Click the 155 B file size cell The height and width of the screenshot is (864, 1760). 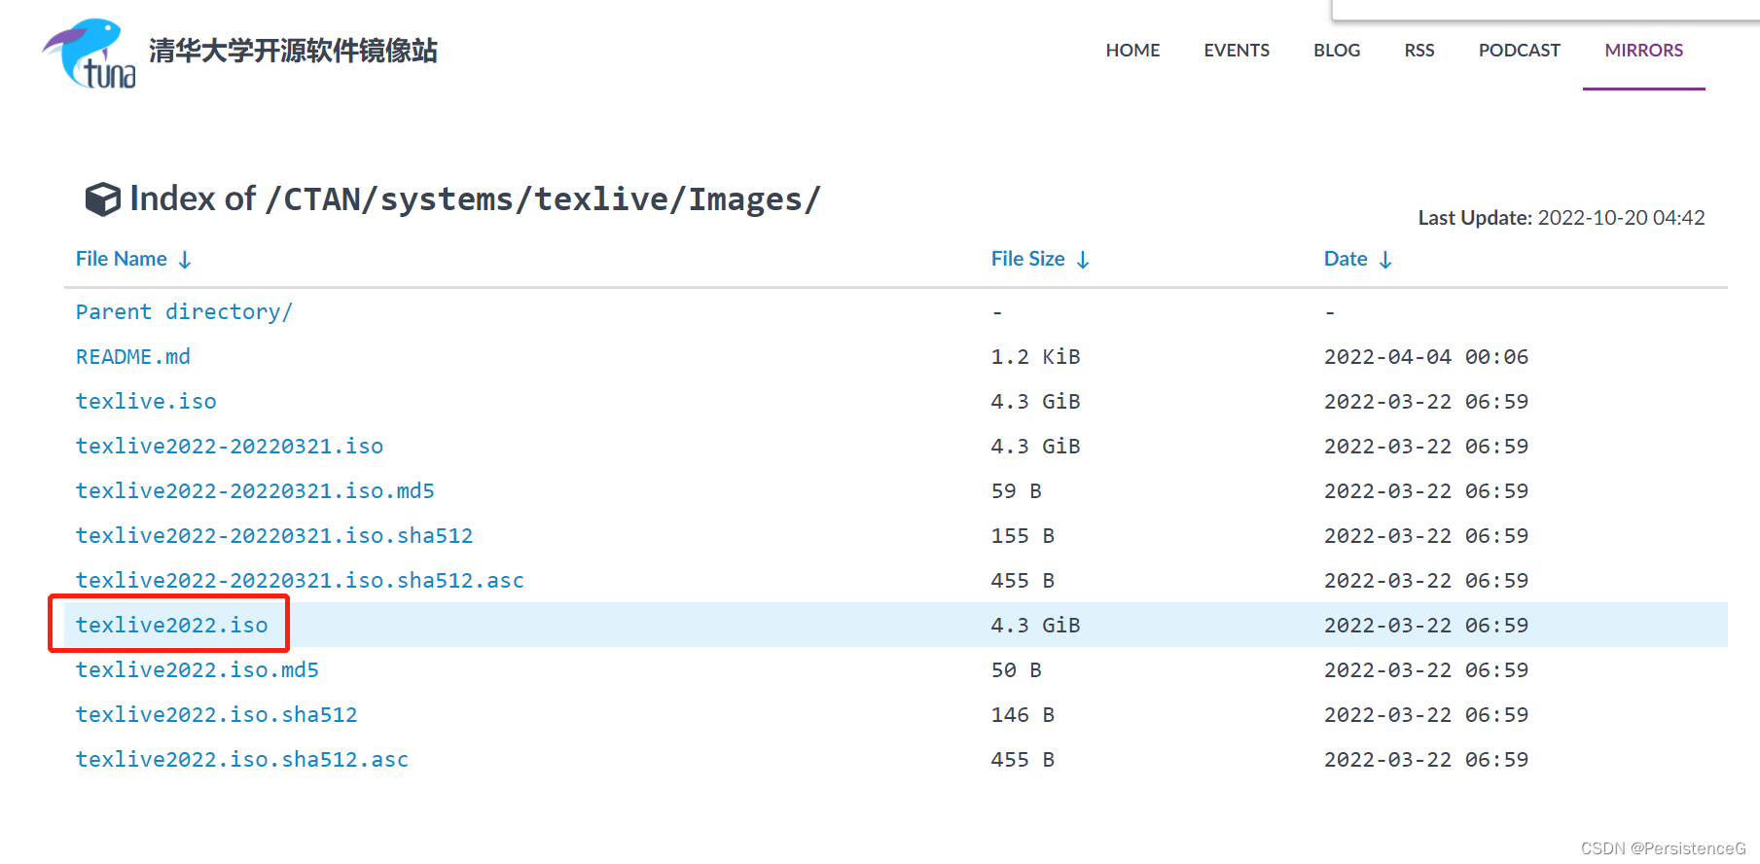pyautogui.click(x=1023, y=536)
